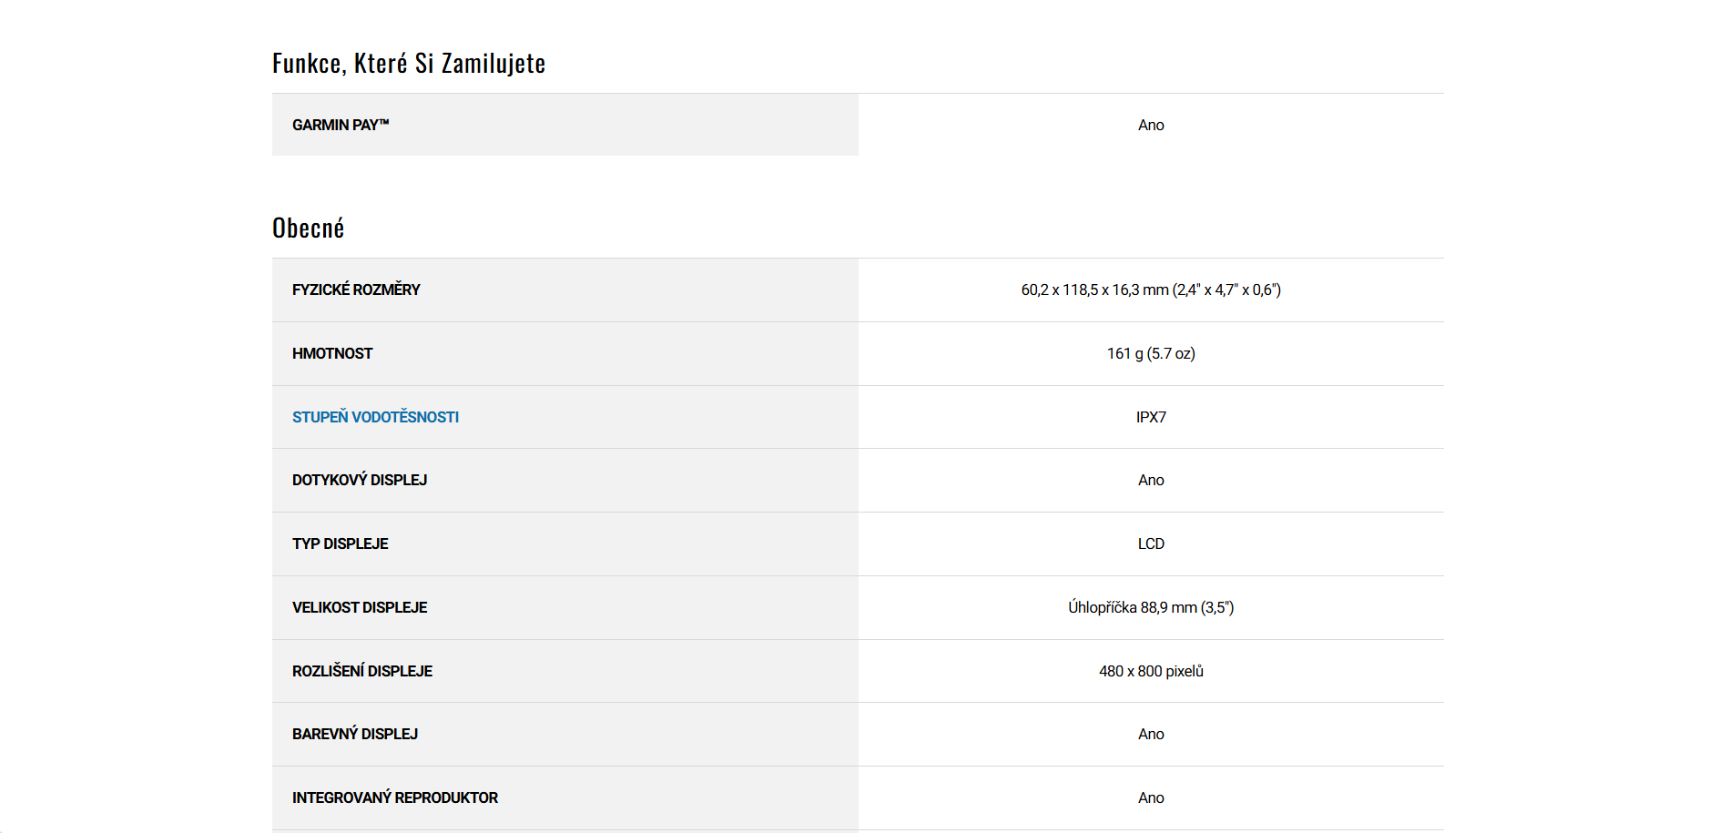
Task: Open the Stupeň vodotěsnosti link
Action: 375,417
